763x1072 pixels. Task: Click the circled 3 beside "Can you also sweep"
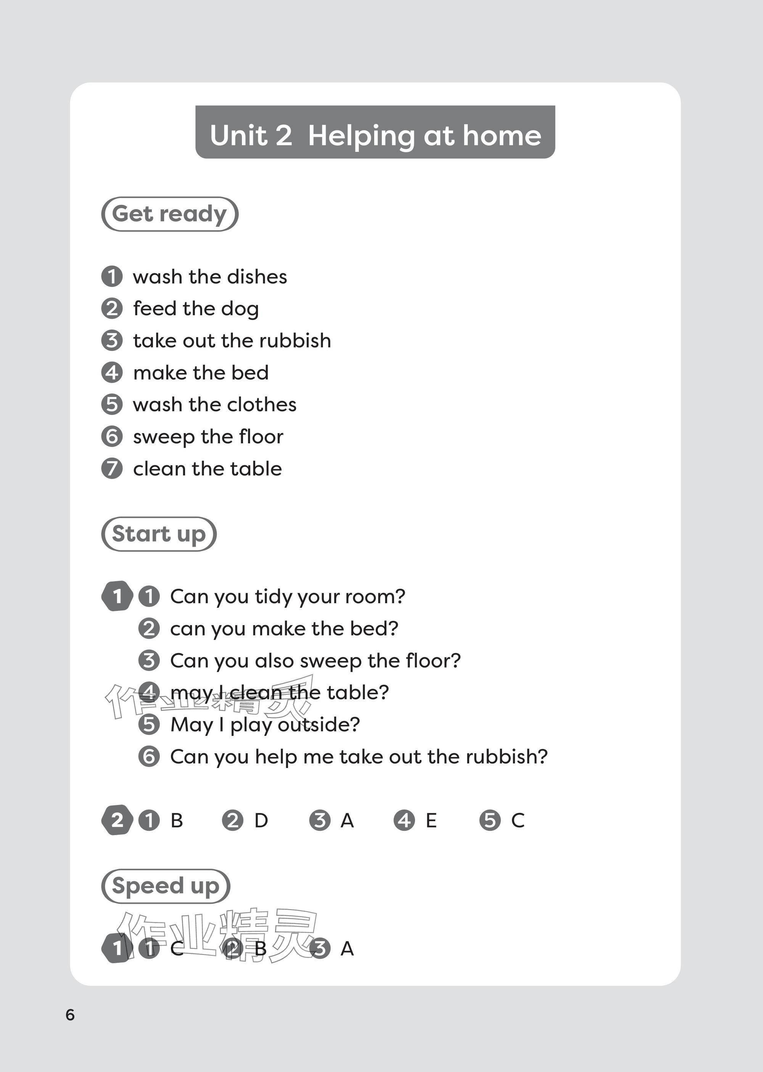(x=149, y=660)
